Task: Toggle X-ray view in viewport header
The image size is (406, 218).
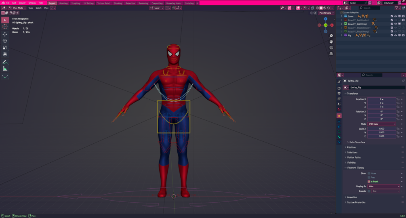Action: coord(313,8)
